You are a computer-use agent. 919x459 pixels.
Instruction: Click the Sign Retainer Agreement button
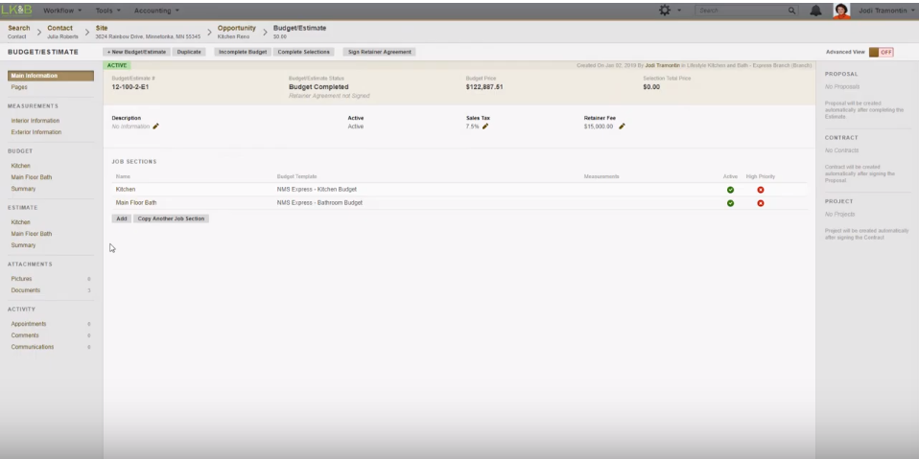click(379, 52)
